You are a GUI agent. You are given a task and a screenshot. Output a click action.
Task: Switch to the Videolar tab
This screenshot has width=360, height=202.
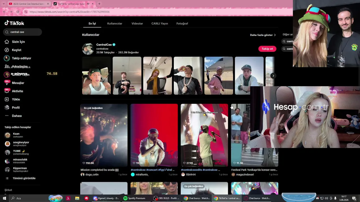(x=137, y=24)
